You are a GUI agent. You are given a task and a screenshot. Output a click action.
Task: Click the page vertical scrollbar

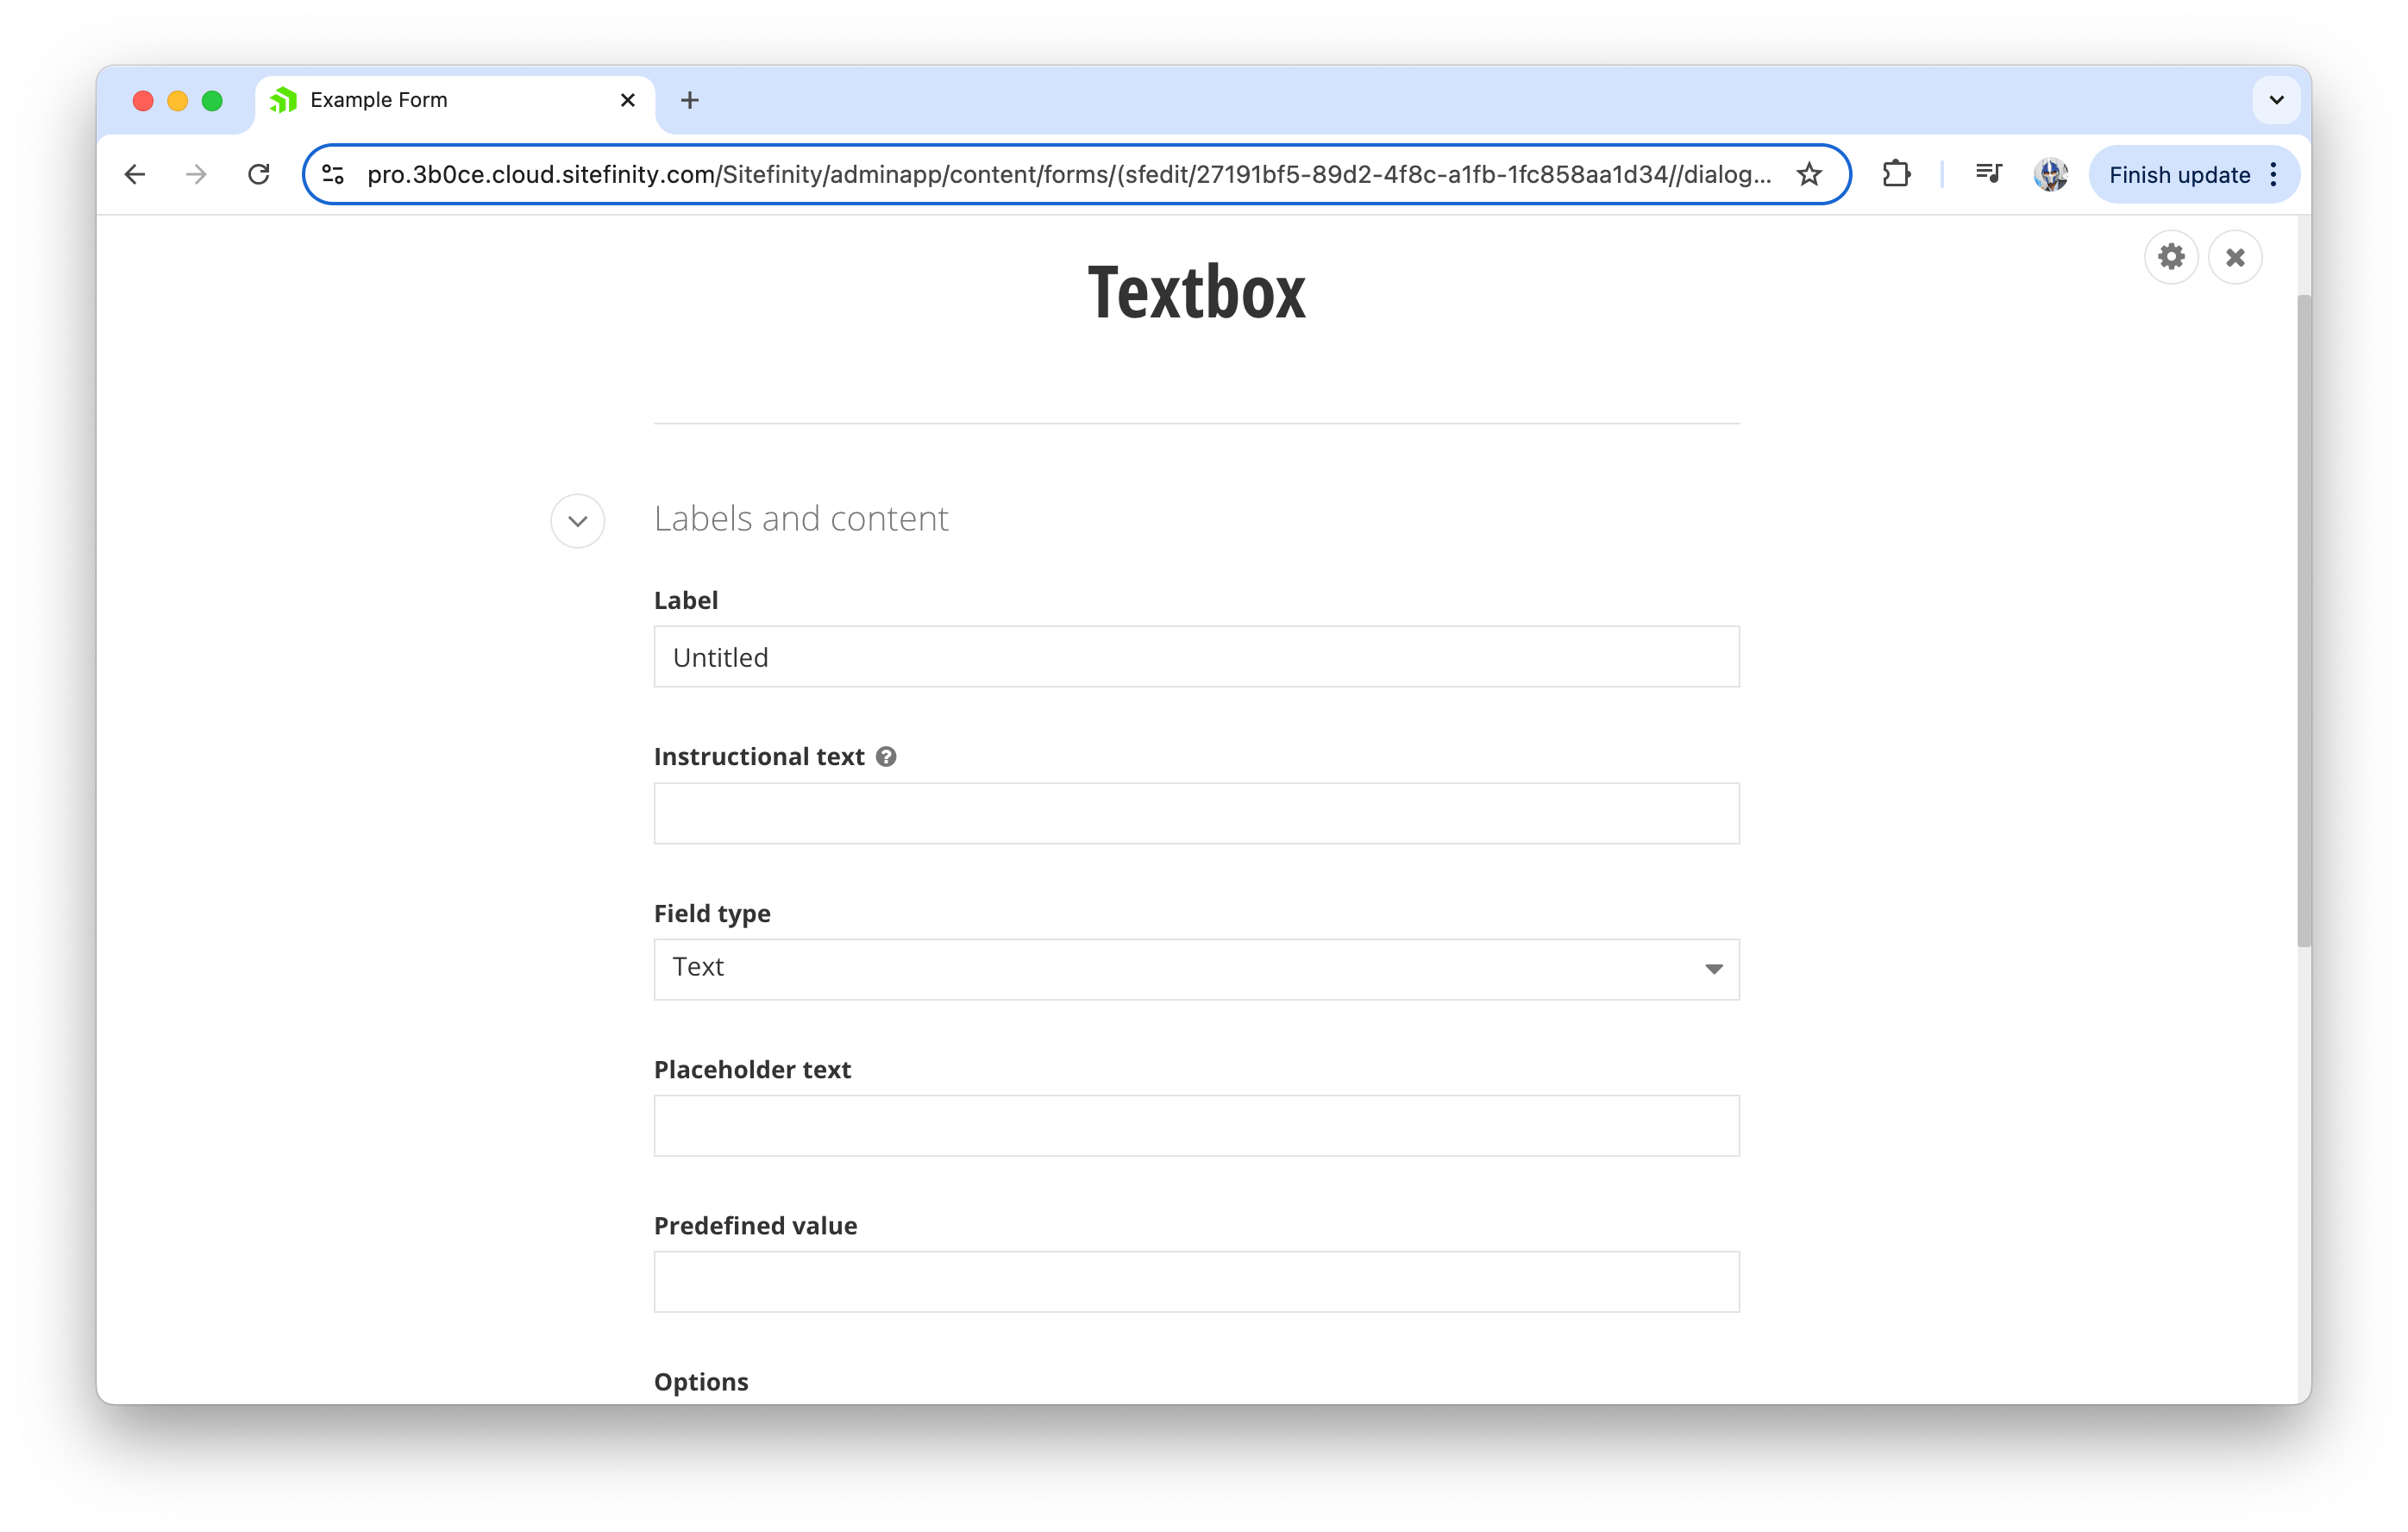[x=2303, y=620]
